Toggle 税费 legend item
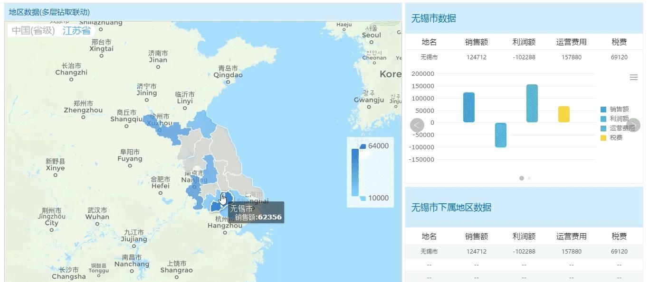 (x=611, y=137)
